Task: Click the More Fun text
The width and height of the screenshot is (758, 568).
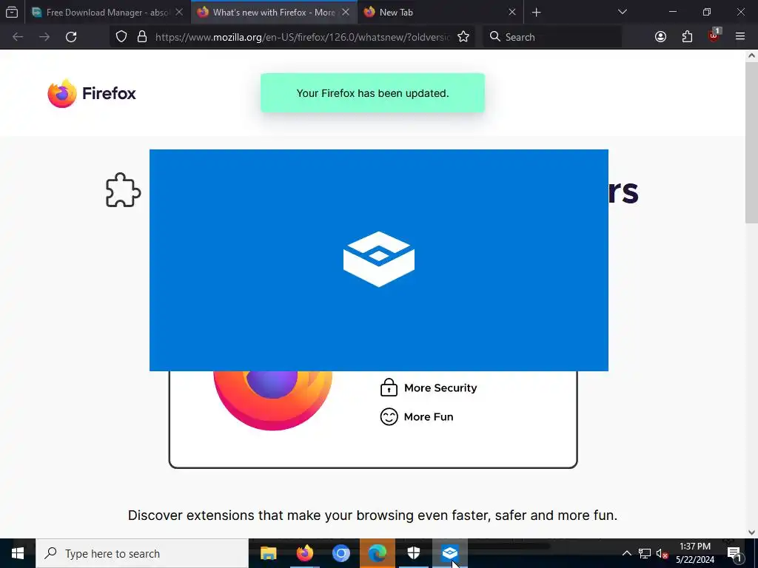Action: pyautogui.click(x=429, y=417)
